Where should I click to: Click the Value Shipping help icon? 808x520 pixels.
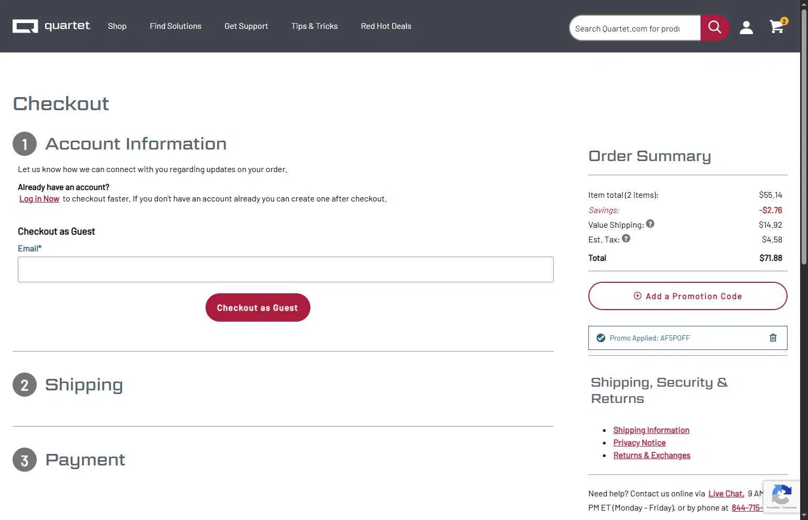(650, 224)
